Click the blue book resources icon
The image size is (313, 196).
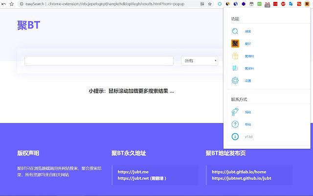(235, 68)
